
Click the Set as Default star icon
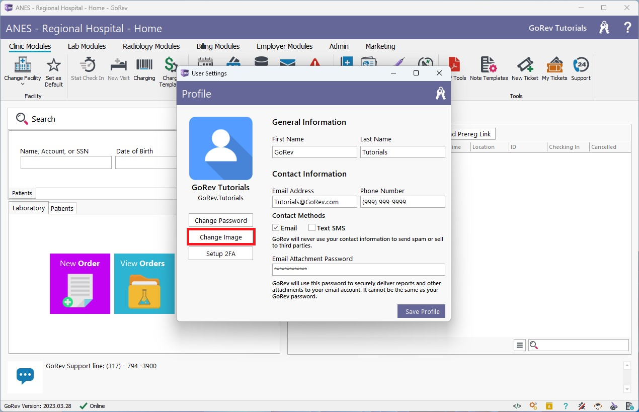53,65
